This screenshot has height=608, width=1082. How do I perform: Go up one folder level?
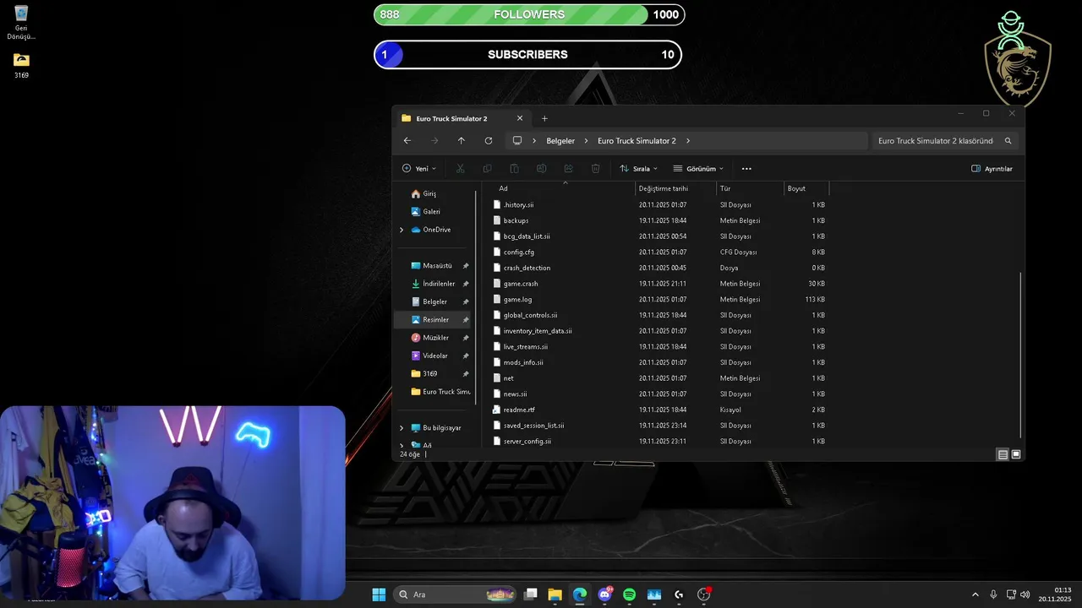[461, 141]
